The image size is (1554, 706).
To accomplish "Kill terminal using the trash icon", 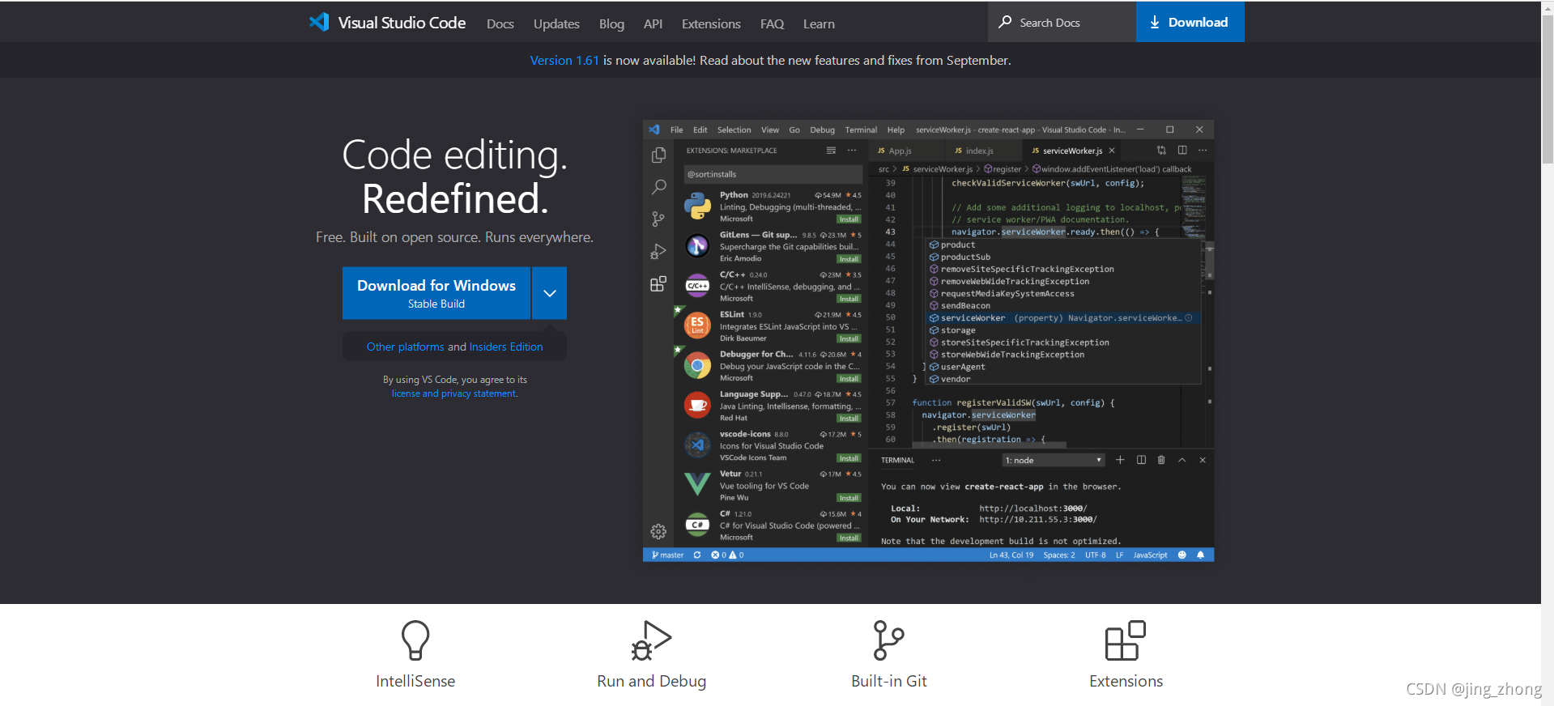I will [x=1161, y=460].
